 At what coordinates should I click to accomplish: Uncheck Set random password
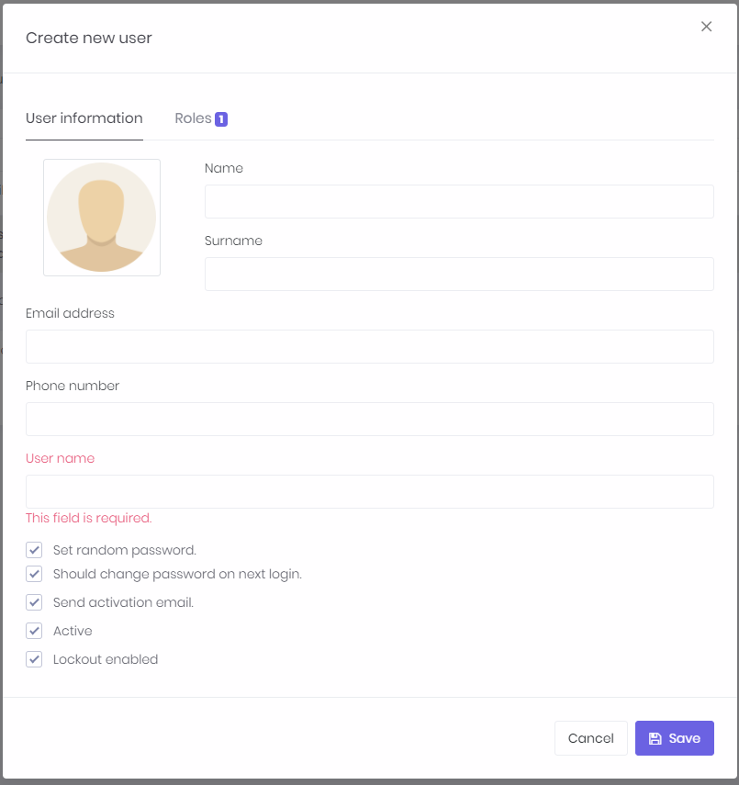[34, 549]
